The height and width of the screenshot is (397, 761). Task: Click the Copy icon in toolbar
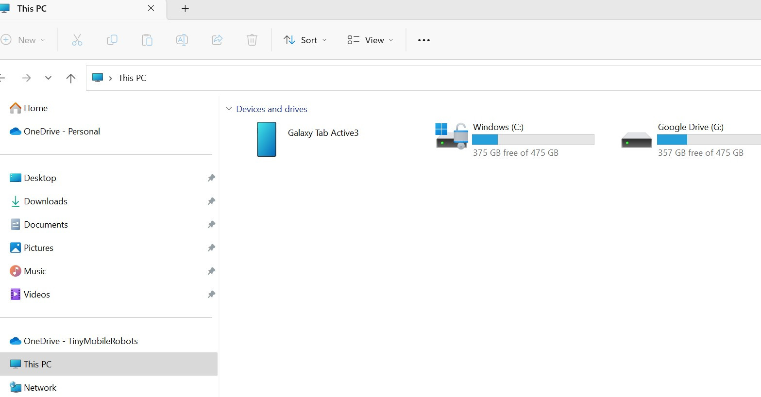pyautogui.click(x=112, y=40)
